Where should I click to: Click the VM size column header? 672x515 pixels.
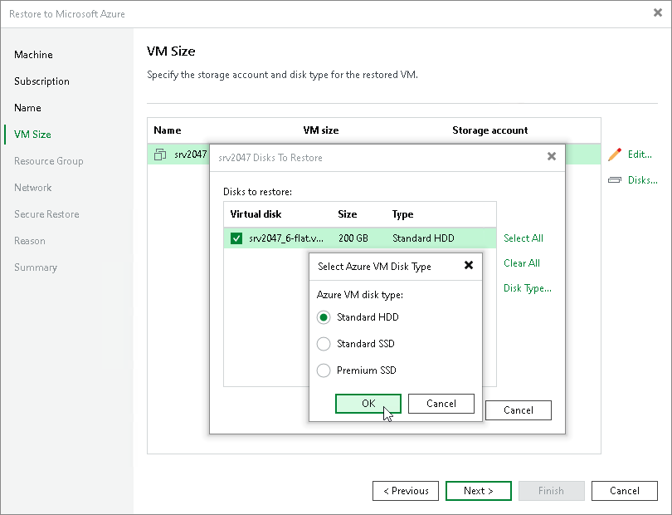tap(321, 130)
